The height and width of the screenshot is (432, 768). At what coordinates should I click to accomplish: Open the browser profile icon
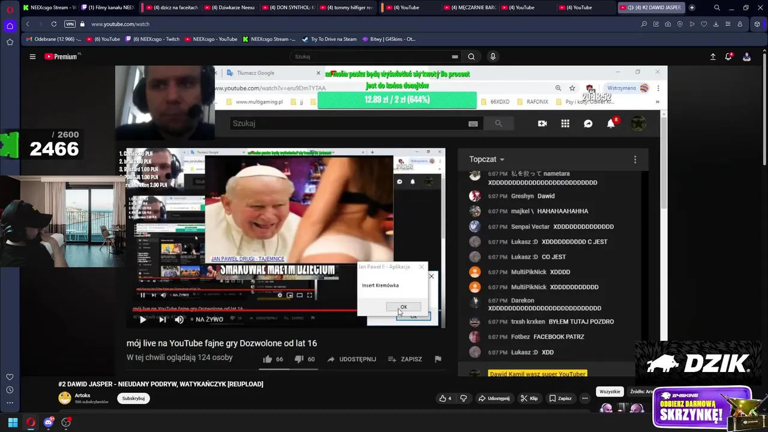[x=740, y=24]
